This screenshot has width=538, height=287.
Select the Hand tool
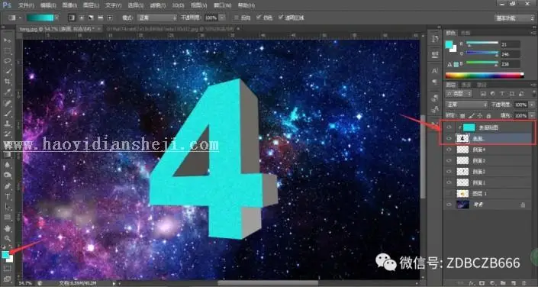pos(7,228)
